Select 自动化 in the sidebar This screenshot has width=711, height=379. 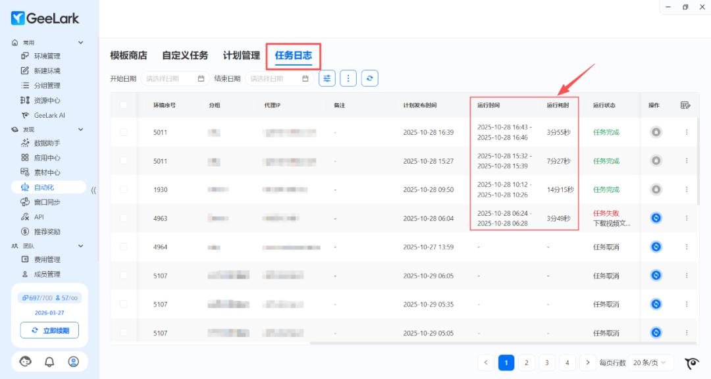(48, 188)
